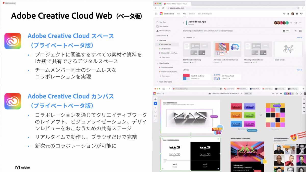Viewport: 306px width, 172px height.
Task: Open the app switcher grid icon
Action: pos(156,14)
